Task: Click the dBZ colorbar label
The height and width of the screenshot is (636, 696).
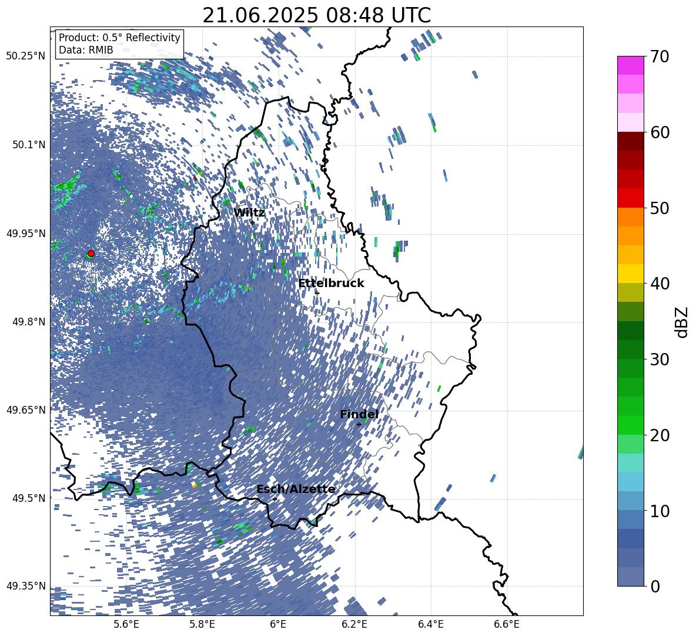Action: (682, 322)
